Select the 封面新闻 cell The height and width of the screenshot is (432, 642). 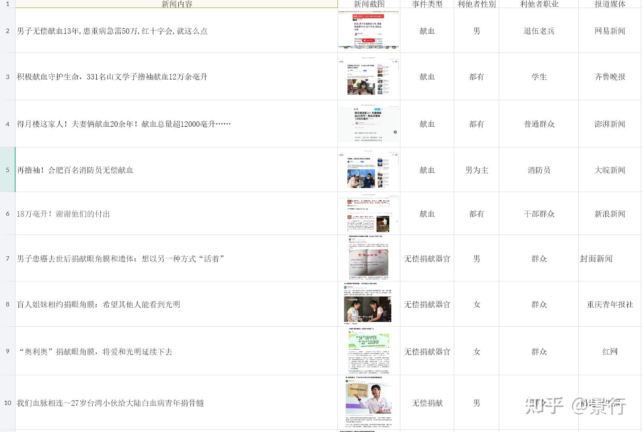click(610, 258)
